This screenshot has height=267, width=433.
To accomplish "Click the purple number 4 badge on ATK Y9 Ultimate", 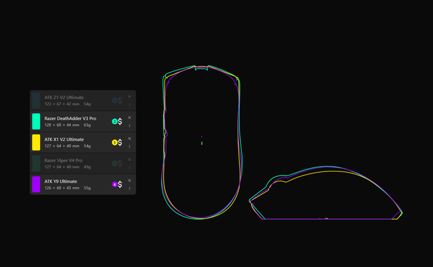I will [x=114, y=184].
